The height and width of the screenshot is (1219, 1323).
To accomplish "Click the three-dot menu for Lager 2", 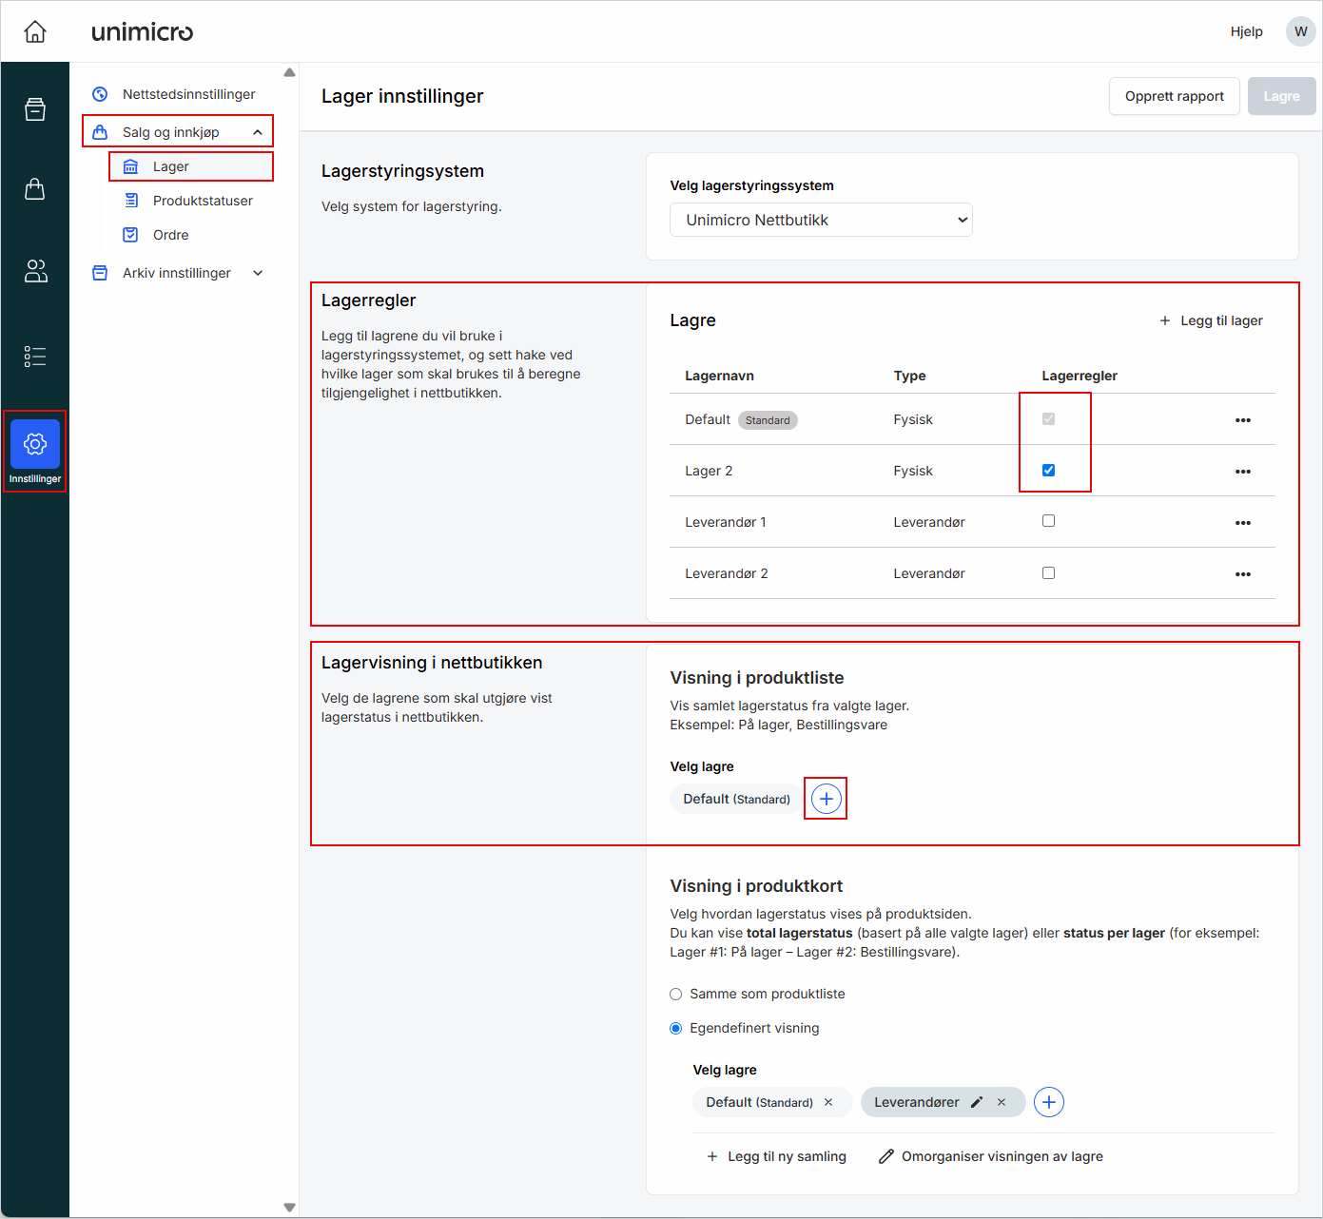I will click(x=1242, y=472).
